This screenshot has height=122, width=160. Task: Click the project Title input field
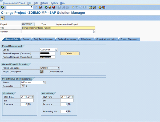click(x=58, y=28)
